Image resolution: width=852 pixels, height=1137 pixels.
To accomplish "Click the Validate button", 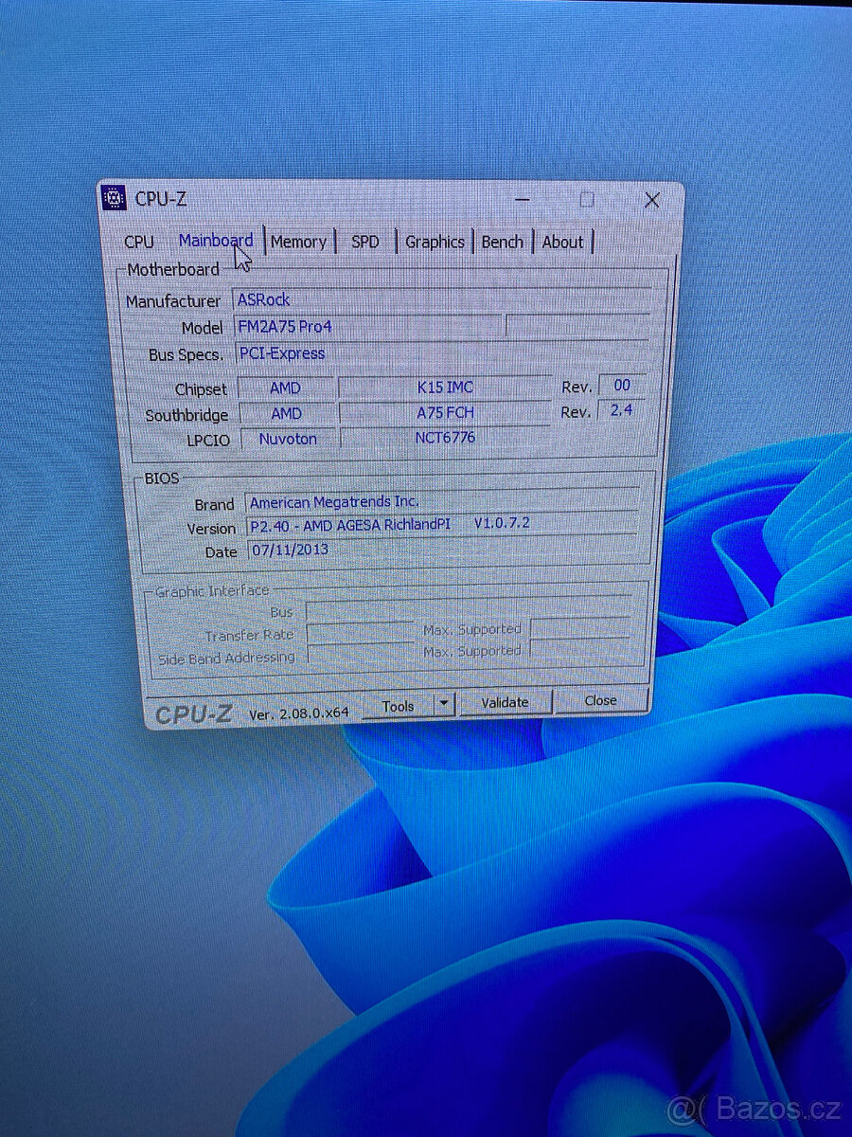I will coord(506,702).
